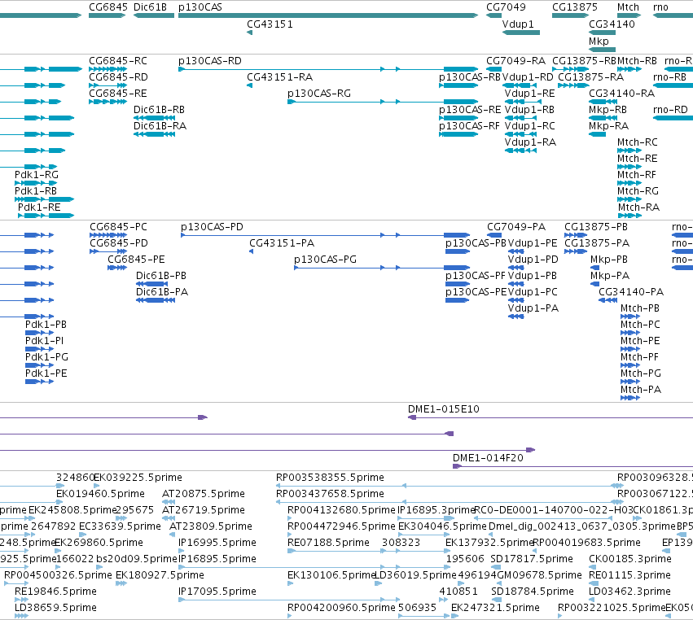Select transcript CG43151-RA
The width and height of the screenshot is (693, 620).
[x=249, y=85]
